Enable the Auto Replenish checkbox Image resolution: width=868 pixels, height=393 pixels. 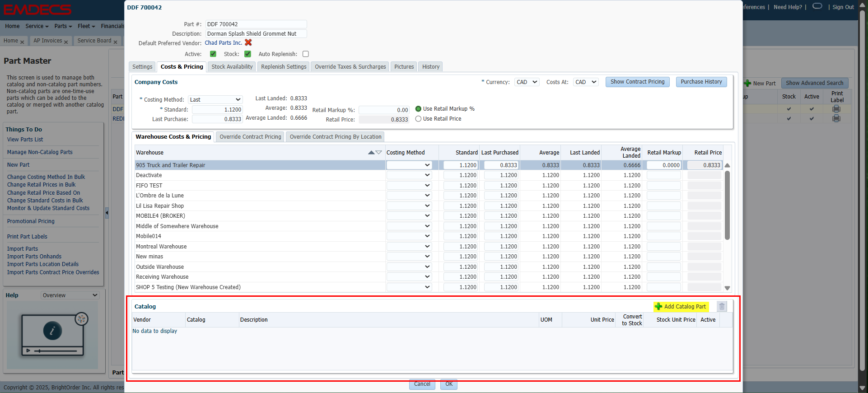tap(306, 54)
